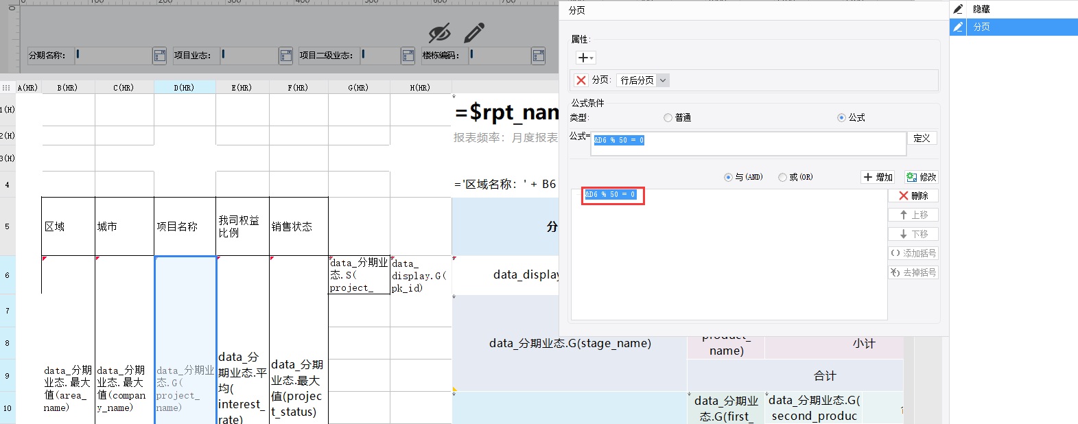The height and width of the screenshot is (424, 1078).
Task: Click the 修改 button
Action: click(x=921, y=177)
